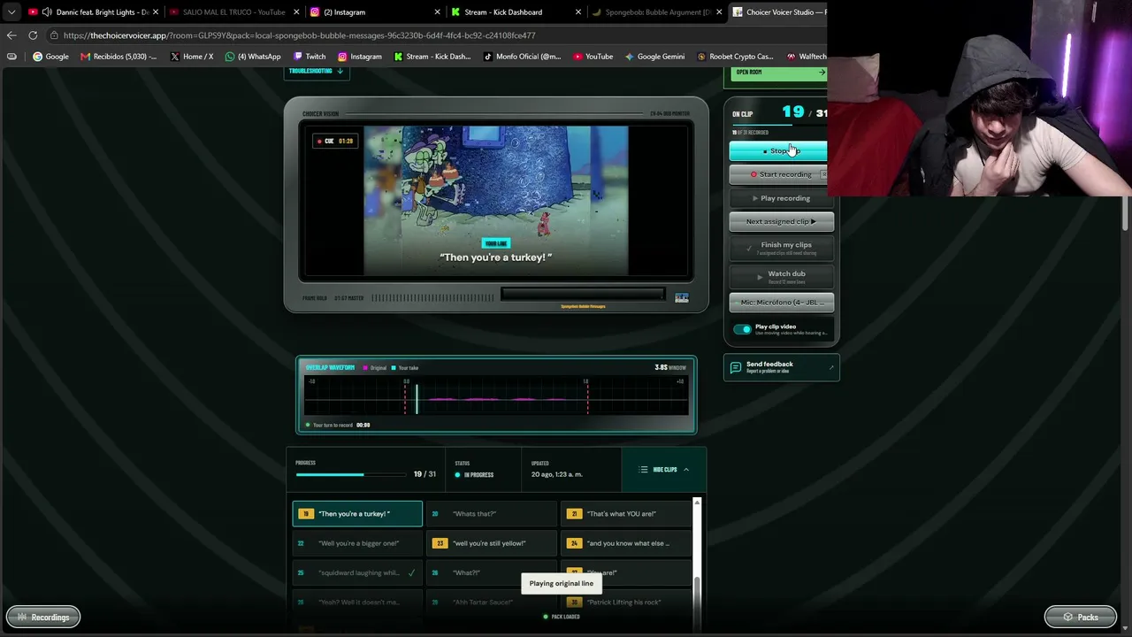Mute the Dannic tab audio icon

click(46, 12)
